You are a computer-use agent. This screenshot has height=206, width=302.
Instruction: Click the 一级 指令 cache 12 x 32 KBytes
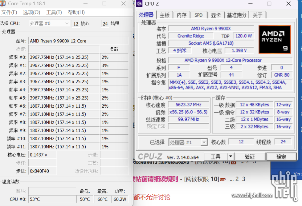(255, 112)
